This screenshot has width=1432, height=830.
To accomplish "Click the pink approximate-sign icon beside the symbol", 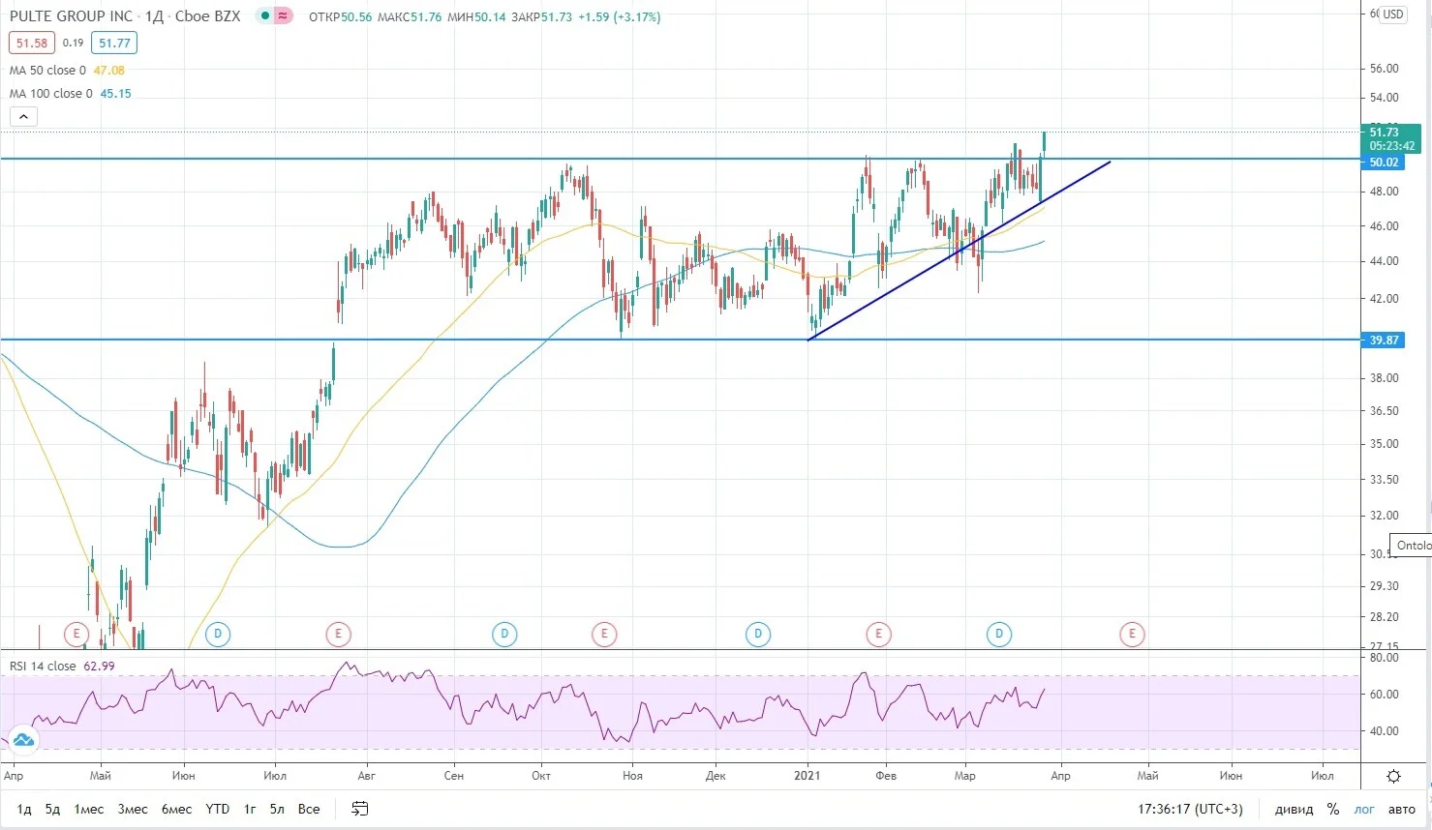I will point(283,16).
